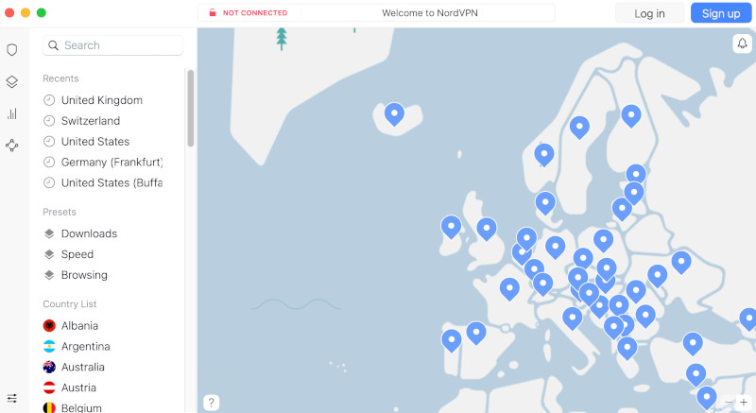Click the map pin on France

coord(509,288)
